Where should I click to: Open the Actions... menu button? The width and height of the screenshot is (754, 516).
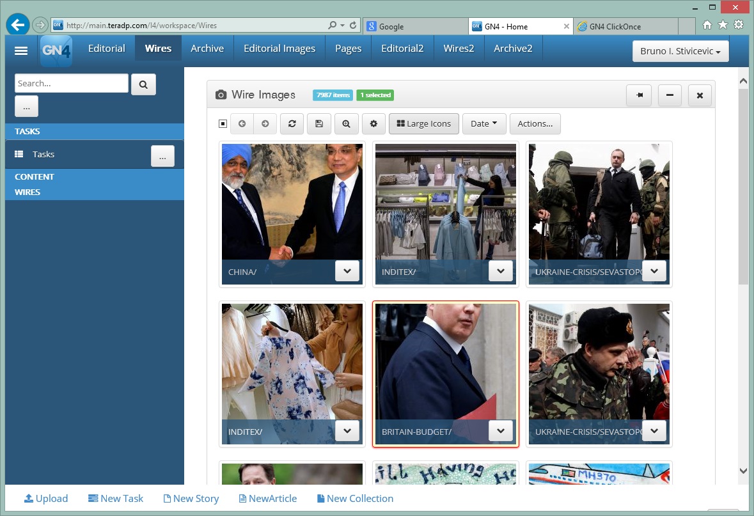(535, 123)
